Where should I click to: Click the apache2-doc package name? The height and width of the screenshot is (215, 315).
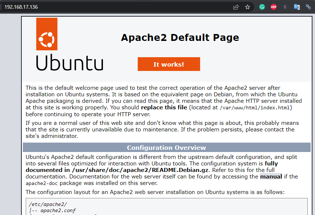point(41,184)
